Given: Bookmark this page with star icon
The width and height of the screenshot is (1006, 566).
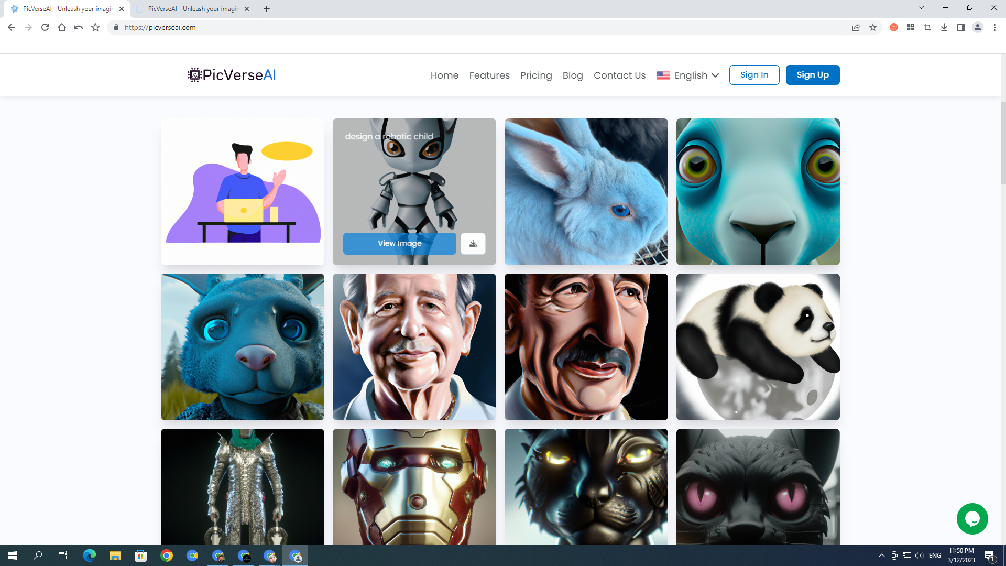Looking at the screenshot, I should click(x=873, y=27).
